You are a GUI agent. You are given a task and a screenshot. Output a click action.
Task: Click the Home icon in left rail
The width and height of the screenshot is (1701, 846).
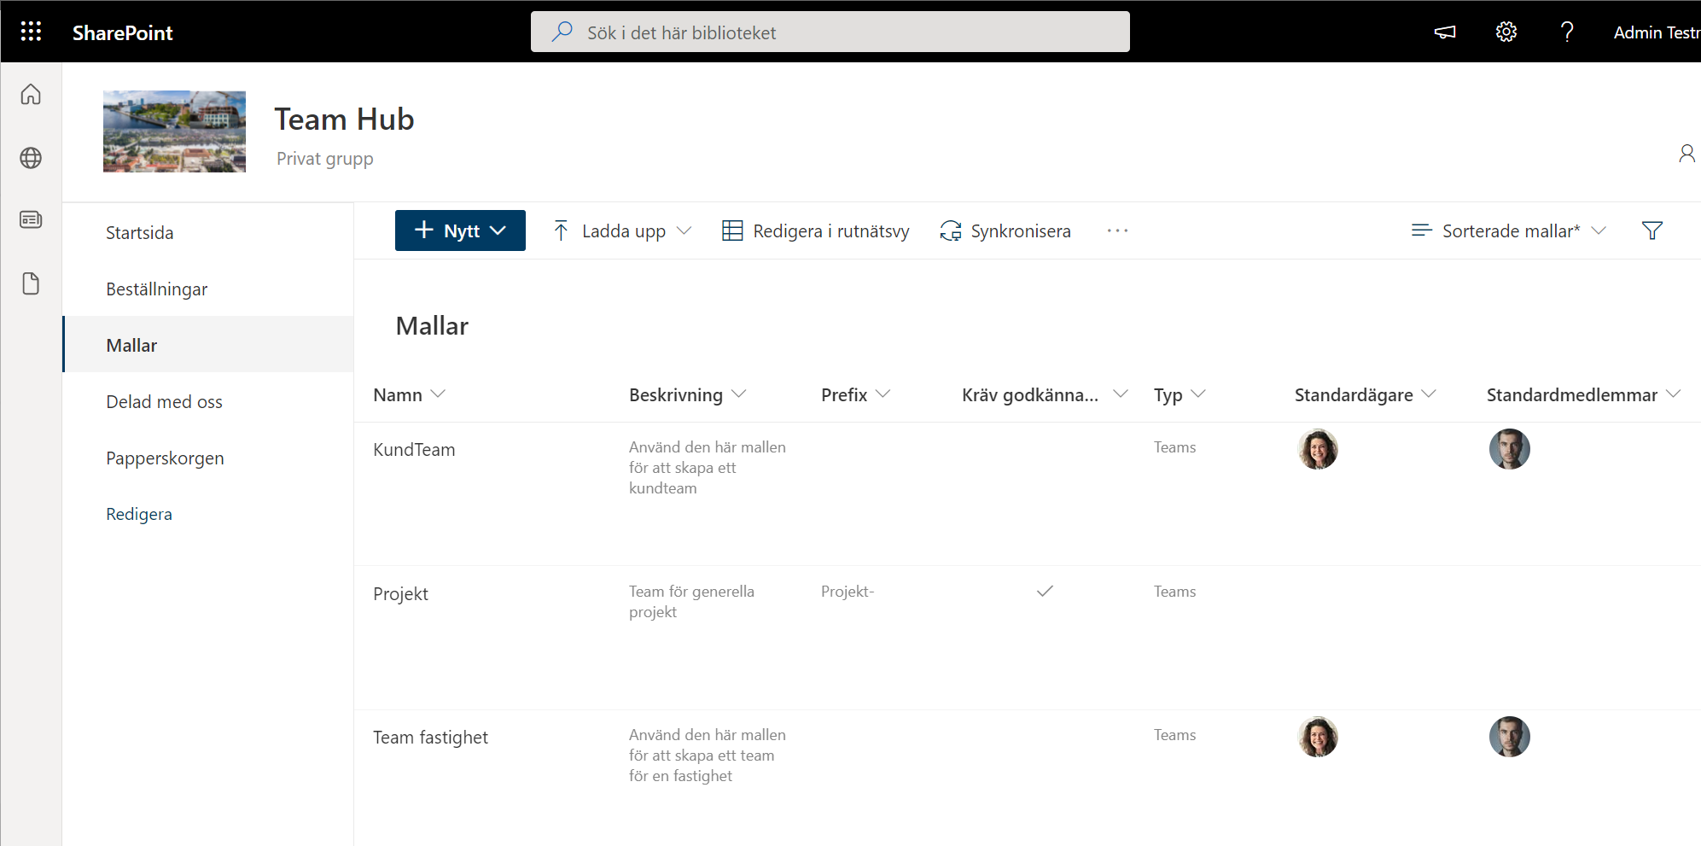tap(31, 94)
